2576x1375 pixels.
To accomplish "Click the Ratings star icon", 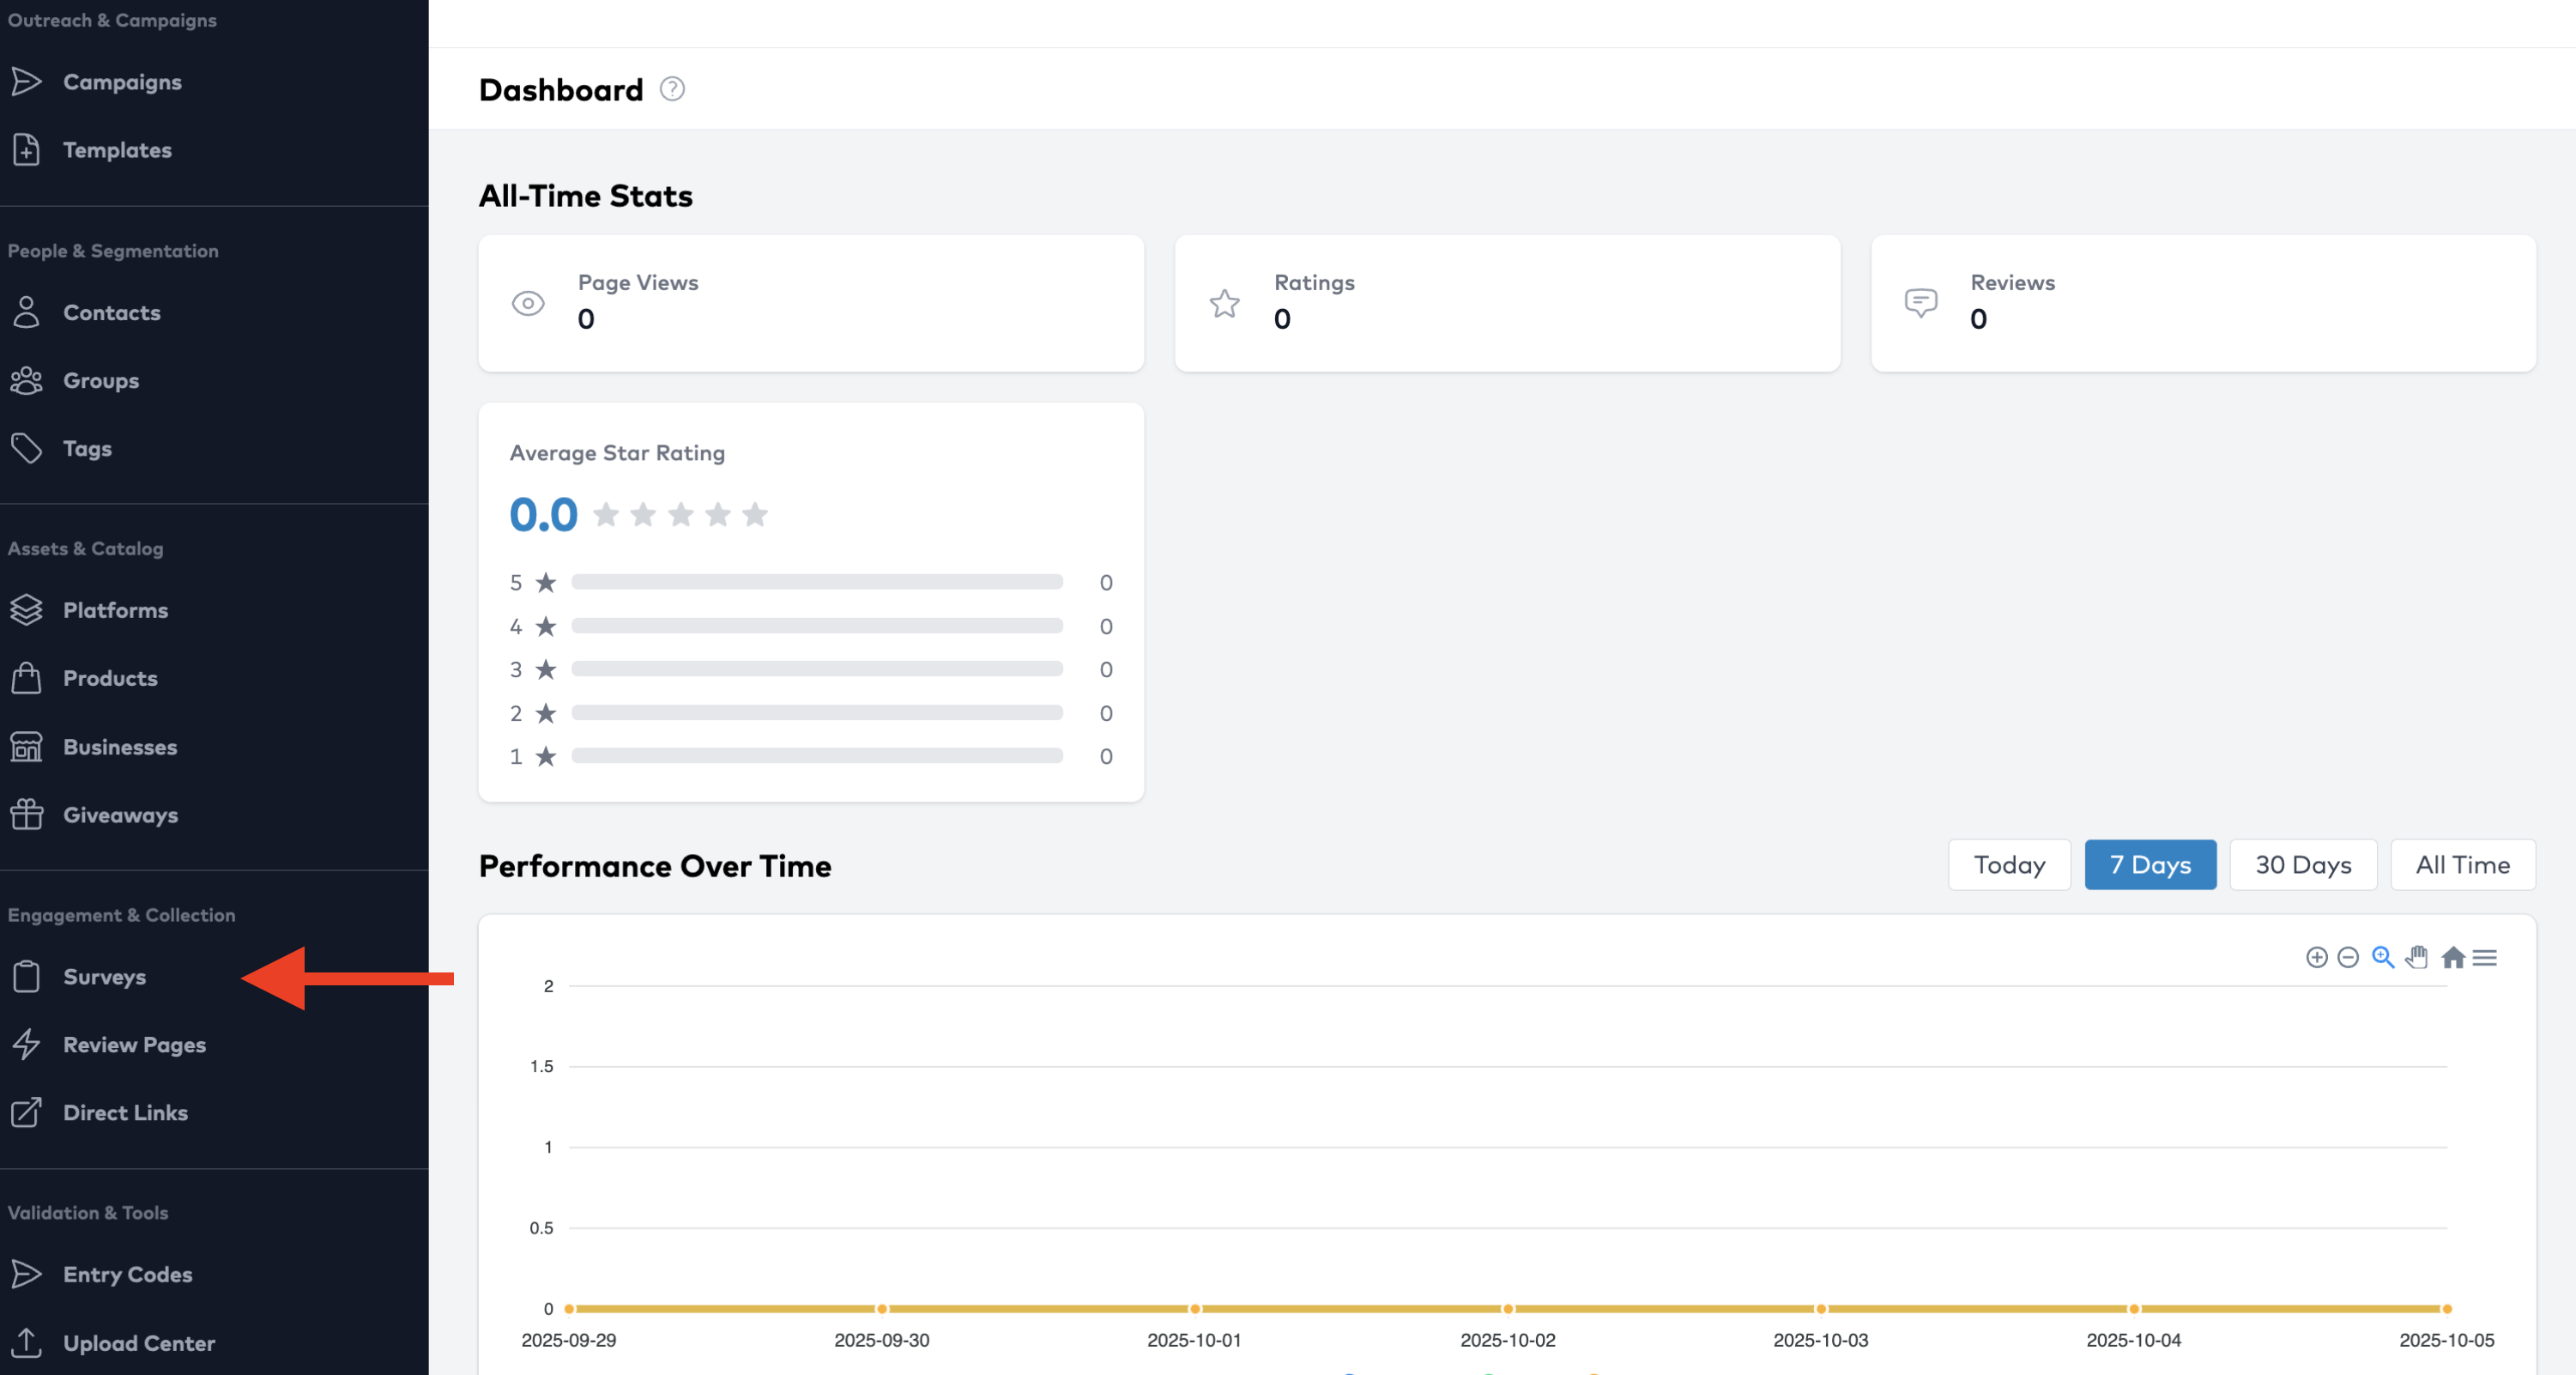I will tap(1224, 303).
